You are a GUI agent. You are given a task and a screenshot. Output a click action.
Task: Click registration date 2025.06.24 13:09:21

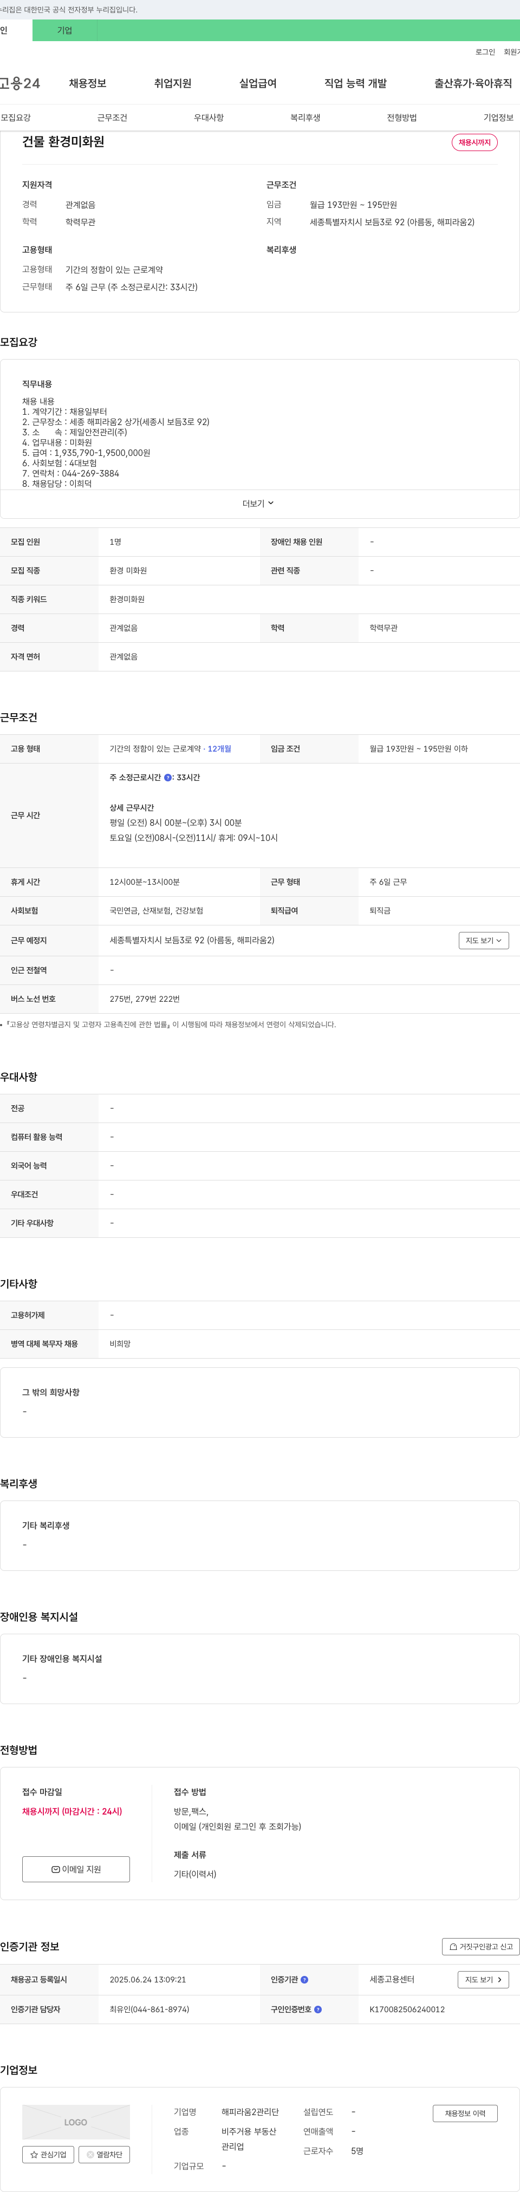click(x=148, y=1980)
